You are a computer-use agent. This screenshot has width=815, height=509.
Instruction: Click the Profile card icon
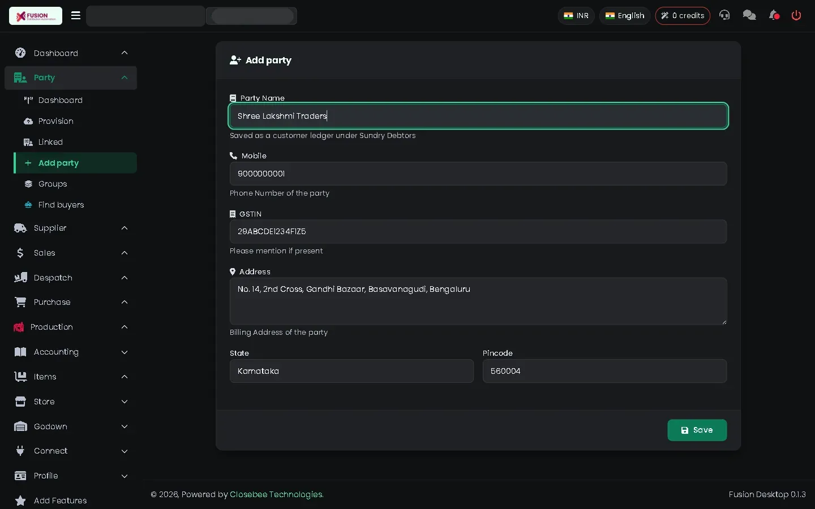point(20,476)
